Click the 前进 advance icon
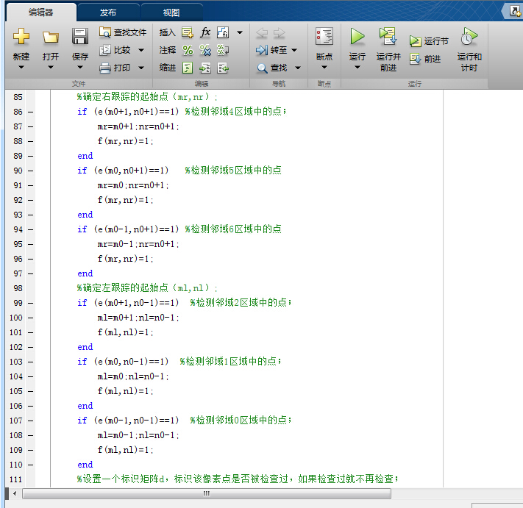Image resolution: width=523 pixels, height=508 pixels. [x=416, y=59]
